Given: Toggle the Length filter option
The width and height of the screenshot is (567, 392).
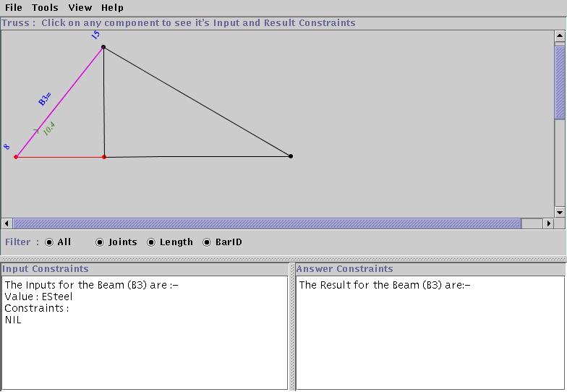Looking at the screenshot, I should [x=151, y=242].
